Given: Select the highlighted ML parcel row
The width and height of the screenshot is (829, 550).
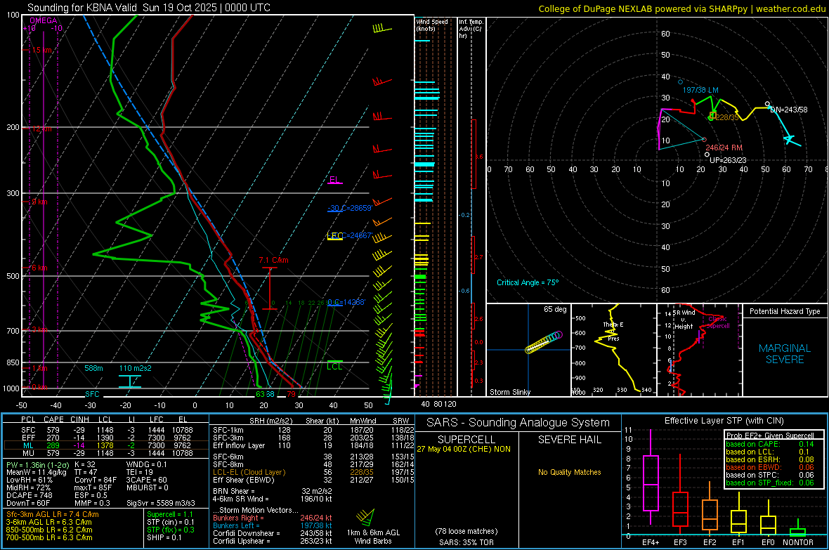Looking at the screenshot, I should pos(106,445).
